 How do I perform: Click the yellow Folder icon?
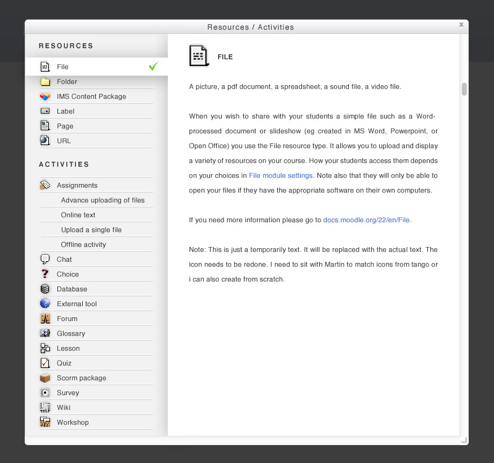[45, 81]
